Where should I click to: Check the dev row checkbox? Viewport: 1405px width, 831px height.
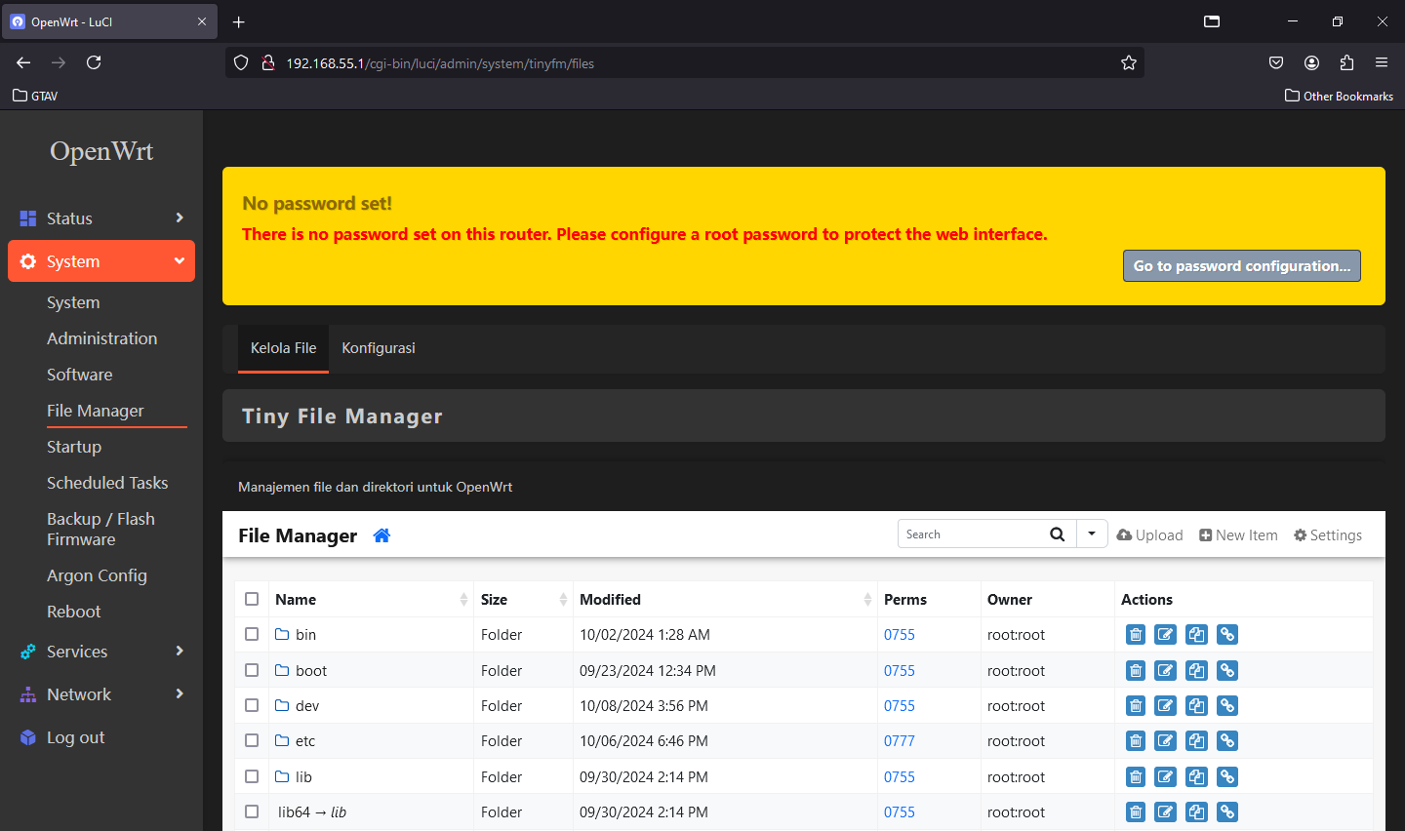click(x=252, y=705)
